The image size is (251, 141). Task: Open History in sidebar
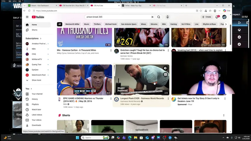[x=37, y=99]
